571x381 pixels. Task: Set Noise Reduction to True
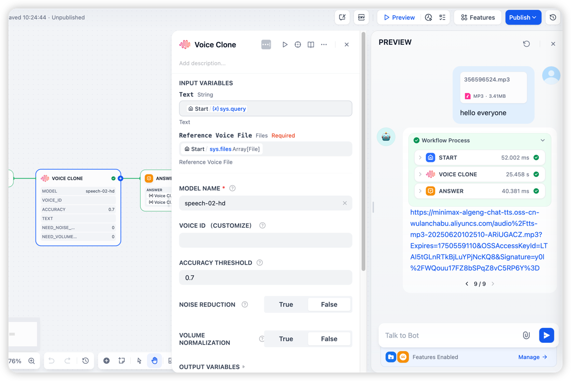tap(286, 305)
